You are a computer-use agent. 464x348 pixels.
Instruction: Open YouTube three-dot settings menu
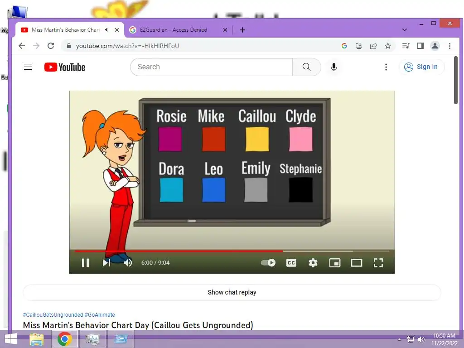click(x=386, y=67)
